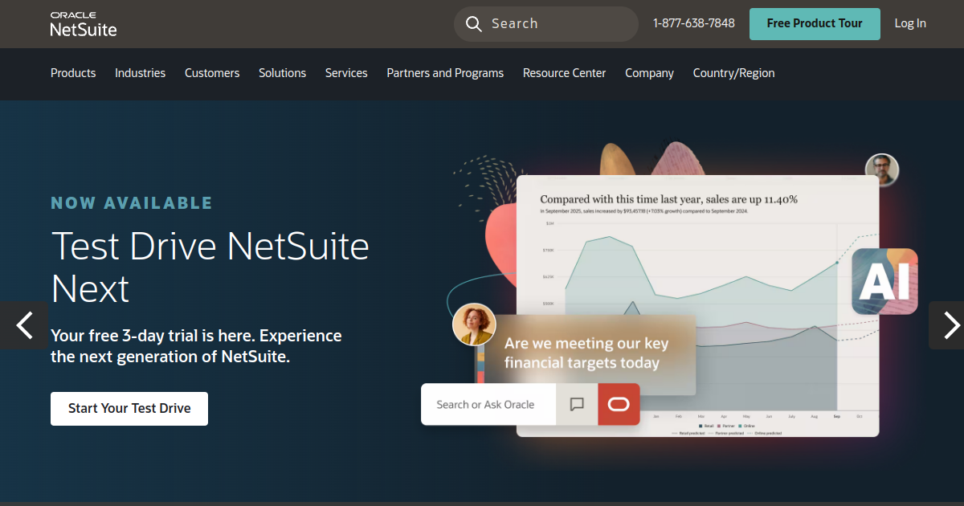This screenshot has width=964, height=506.
Task: Open the Country/Region selector
Action: (734, 73)
